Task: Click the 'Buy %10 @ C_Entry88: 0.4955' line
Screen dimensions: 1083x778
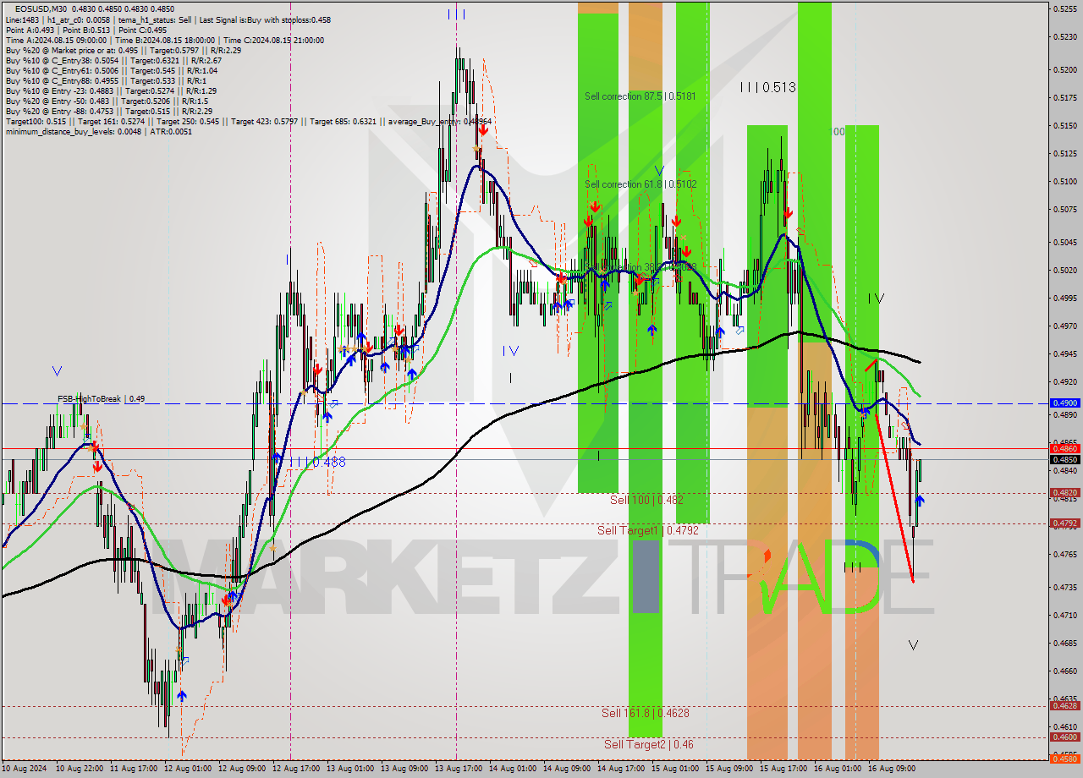Action: (x=106, y=80)
